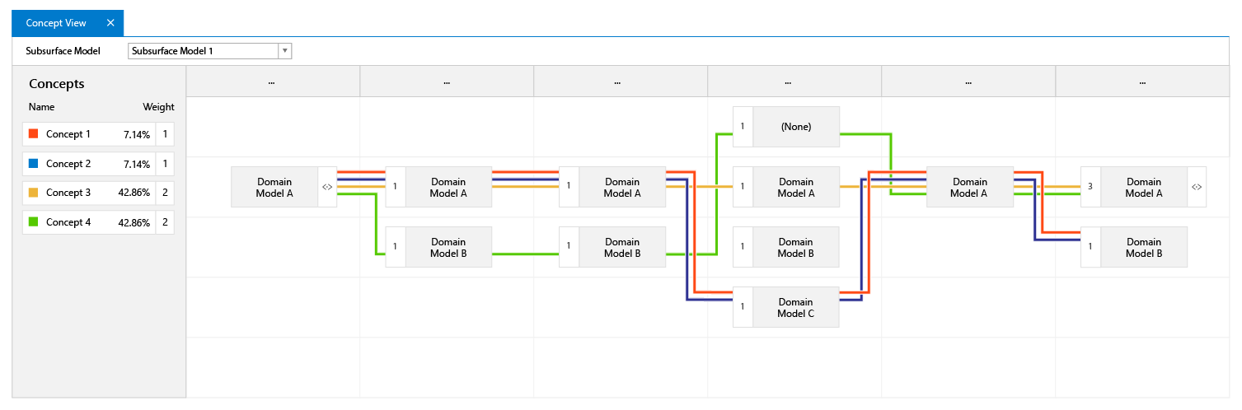Open the Subsurface Model dropdown

285,51
